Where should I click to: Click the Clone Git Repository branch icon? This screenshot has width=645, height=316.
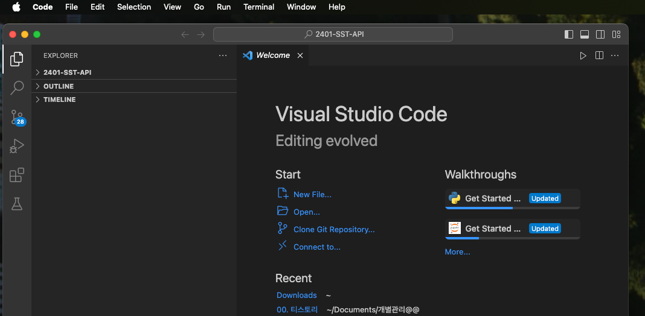coord(283,229)
